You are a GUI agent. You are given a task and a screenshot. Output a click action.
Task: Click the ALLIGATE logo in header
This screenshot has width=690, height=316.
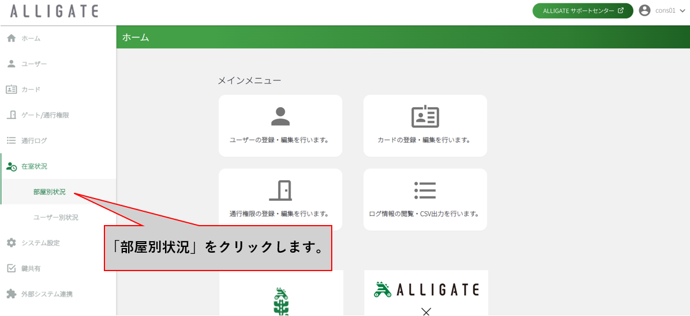[54, 12]
